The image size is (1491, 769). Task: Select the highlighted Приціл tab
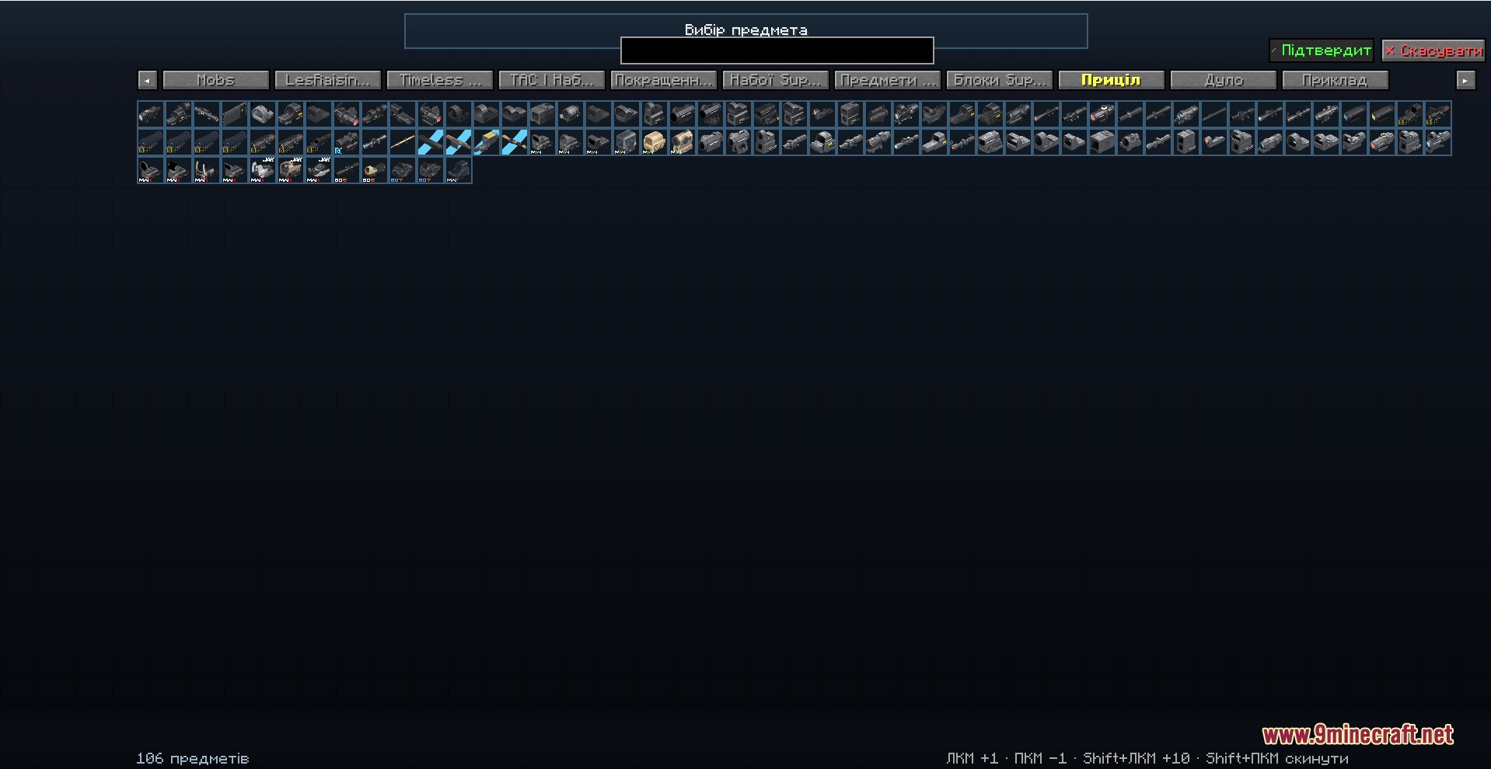pos(1111,80)
